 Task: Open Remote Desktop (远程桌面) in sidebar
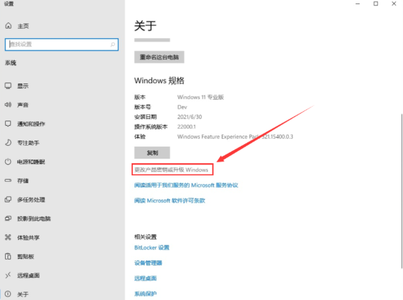(x=28, y=275)
